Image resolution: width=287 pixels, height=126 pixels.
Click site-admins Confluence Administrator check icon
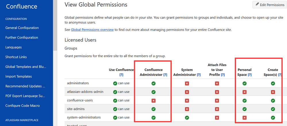[154, 109]
